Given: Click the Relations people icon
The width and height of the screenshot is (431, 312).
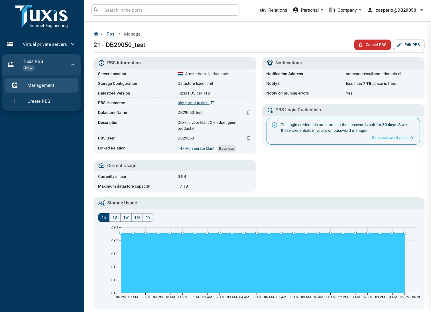Looking at the screenshot, I should 263,10.
